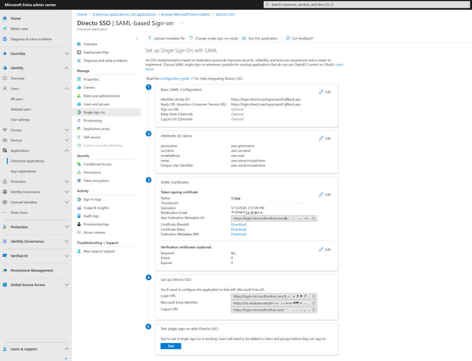Collapse the Identity section in sidebar

click(67, 68)
